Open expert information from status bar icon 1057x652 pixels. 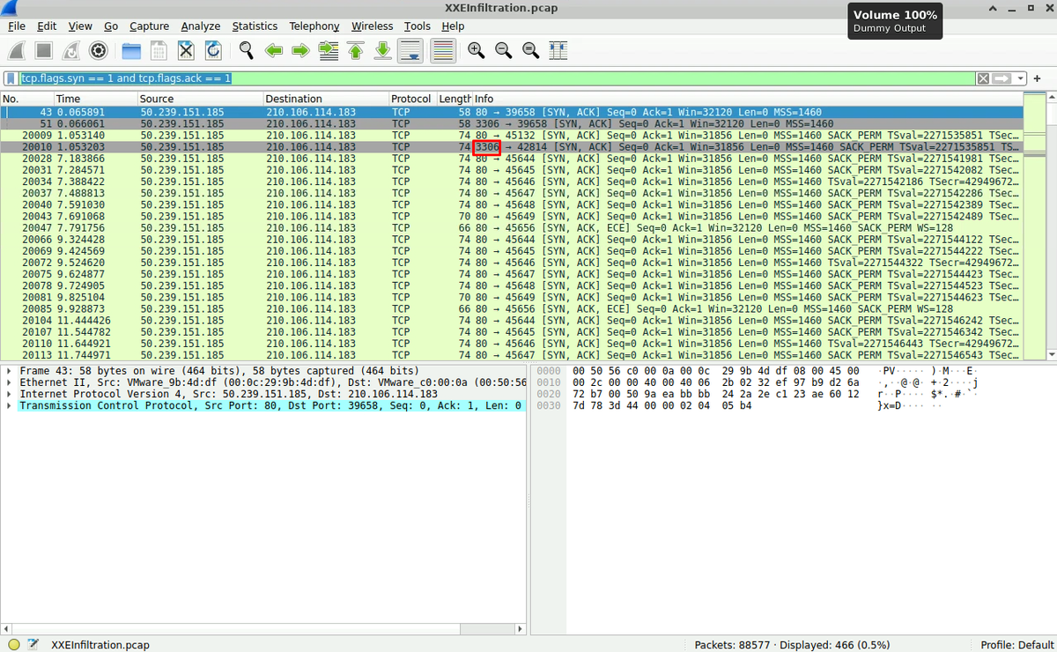(14, 644)
